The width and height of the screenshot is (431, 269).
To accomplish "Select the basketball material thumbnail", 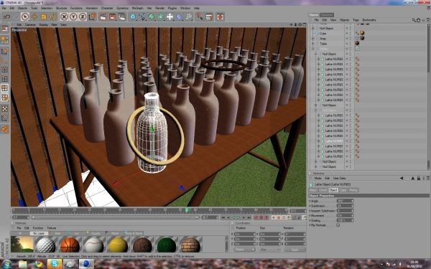I will (x=70, y=245).
